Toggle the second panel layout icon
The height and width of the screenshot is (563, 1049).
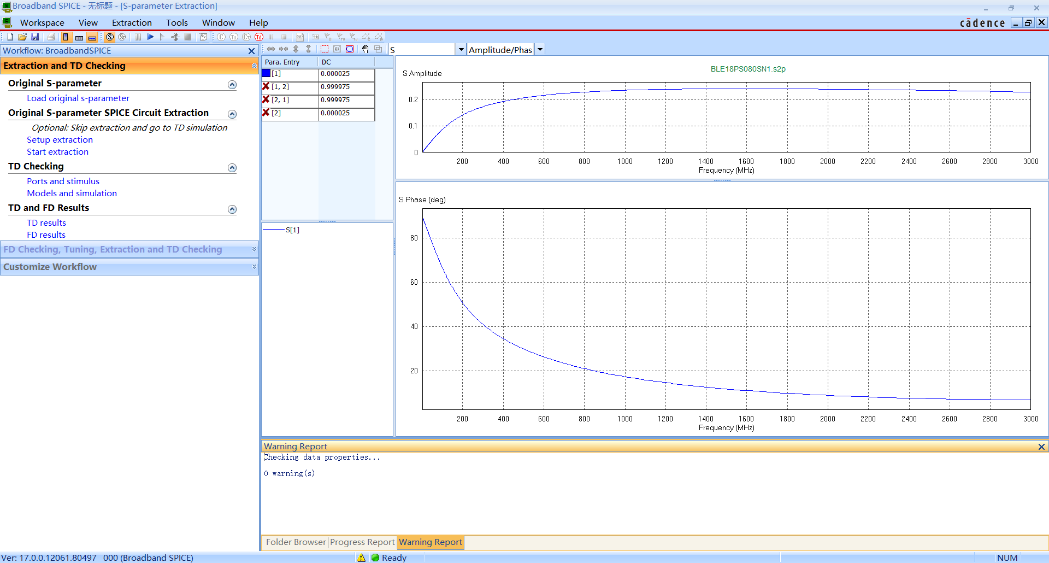(x=79, y=37)
